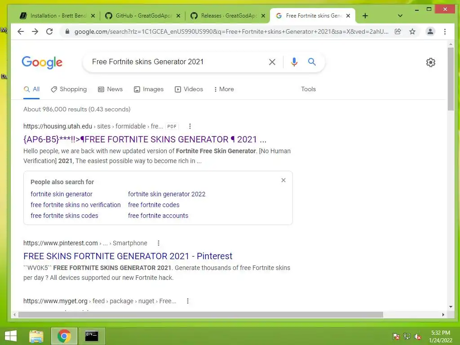The width and height of the screenshot is (460, 345).
Task: Open the Action Center flag icon
Action: pyautogui.click(x=396, y=336)
